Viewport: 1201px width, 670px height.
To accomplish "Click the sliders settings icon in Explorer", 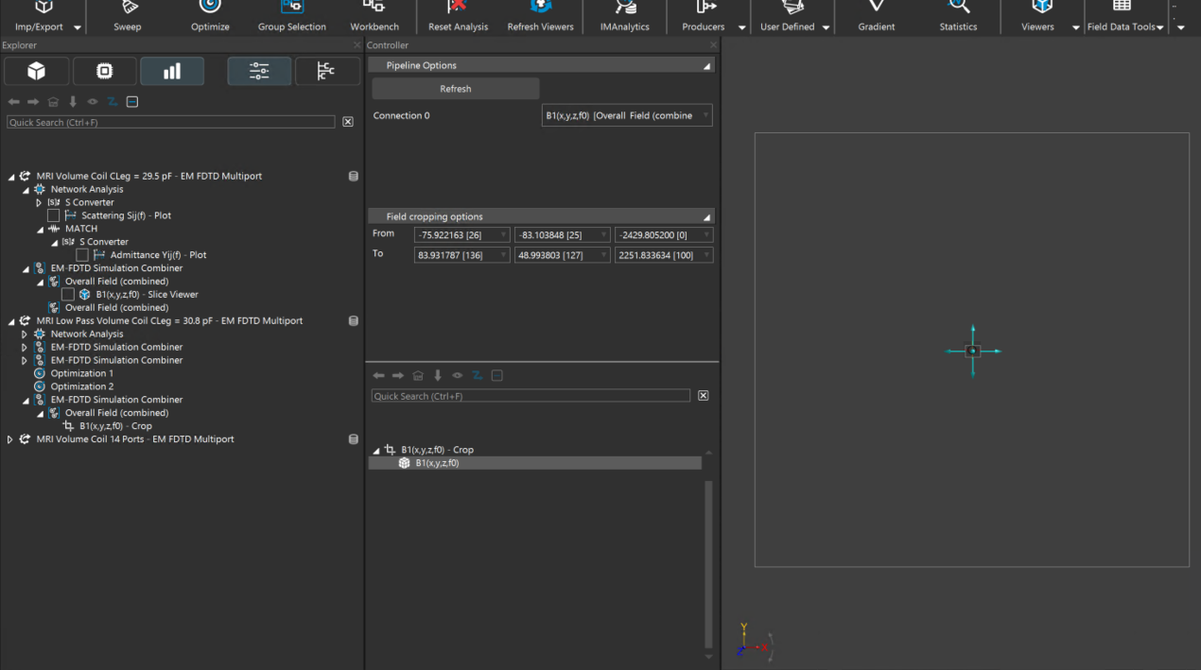I will 259,71.
